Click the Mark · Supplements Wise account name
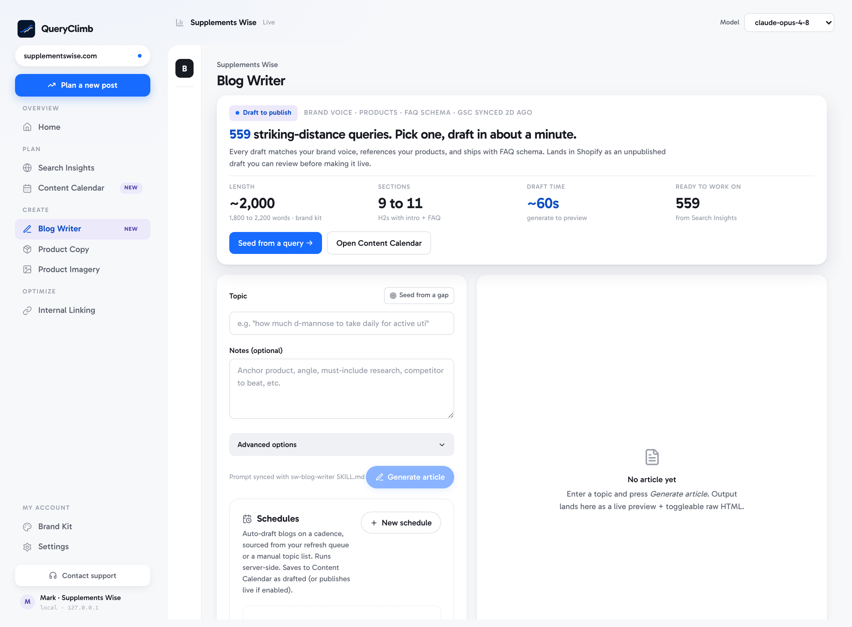 point(81,598)
